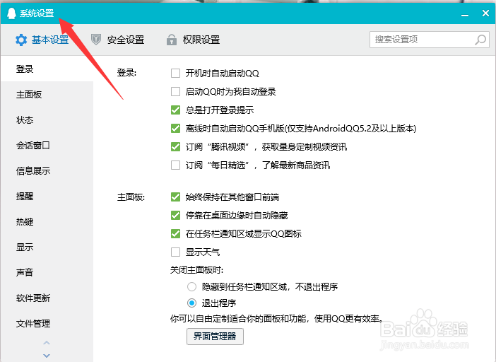
Task: Open 声音 settings in sidebar
Action: point(47,272)
